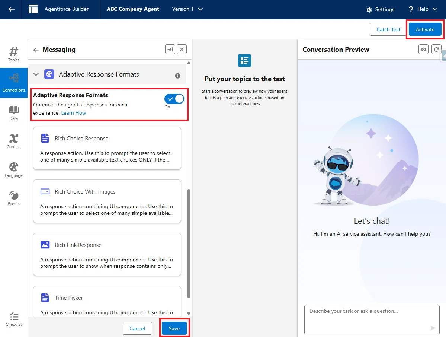Click the Put your topics to the test heading
The width and height of the screenshot is (446, 337).
click(x=245, y=79)
